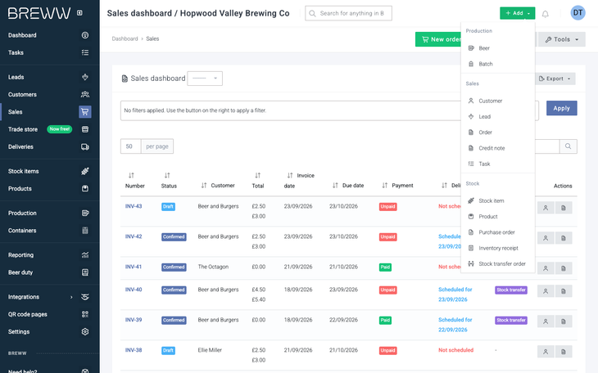Click the Unpaid badge on INV-38
Screen dimensions: 598x373
click(x=387, y=351)
